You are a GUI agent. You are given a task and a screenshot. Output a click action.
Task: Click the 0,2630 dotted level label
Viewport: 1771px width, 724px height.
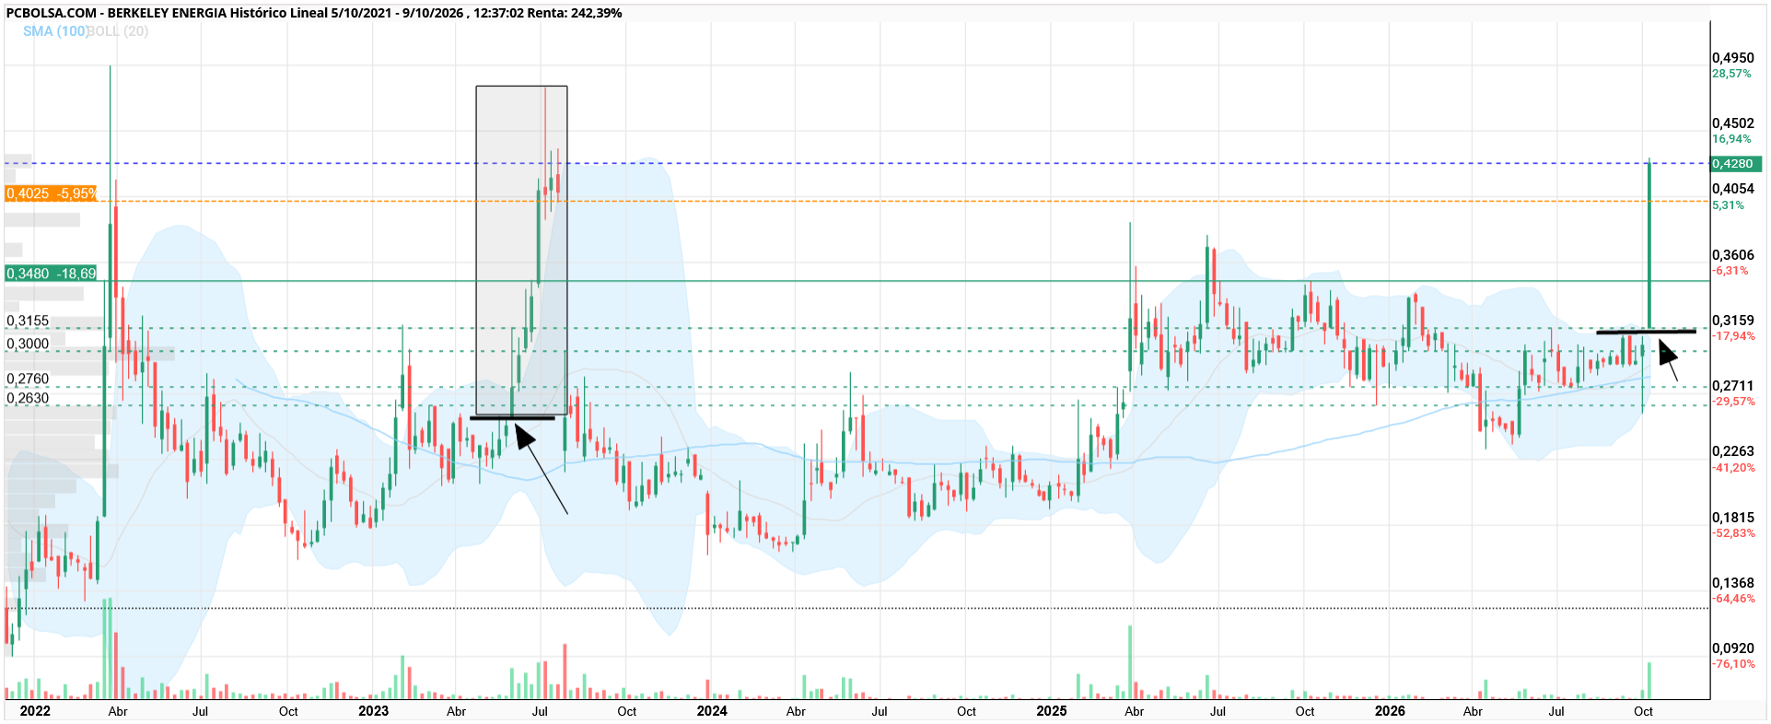click(x=28, y=399)
